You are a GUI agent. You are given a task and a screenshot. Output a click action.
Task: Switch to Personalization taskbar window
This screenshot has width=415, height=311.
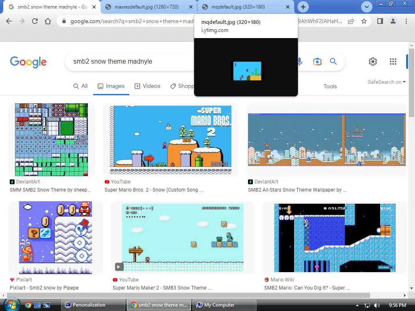(x=93, y=305)
